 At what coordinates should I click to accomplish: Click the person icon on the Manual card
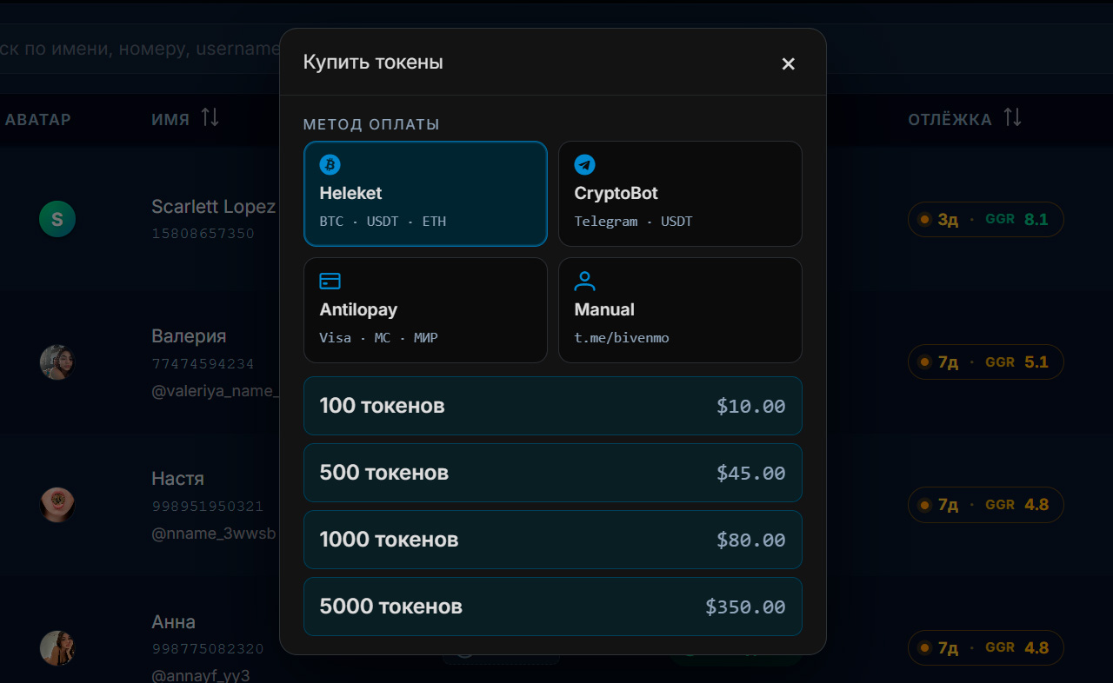pyautogui.click(x=585, y=281)
